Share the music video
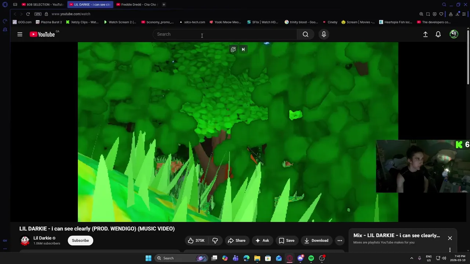 [x=236, y=241]
